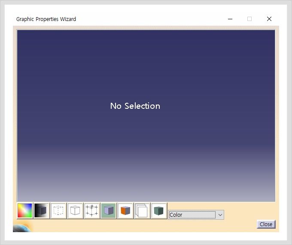This screenshot has height=245, width=292.
Task: Click the Graphic Properties Wizard title text
Action: coord(46,19)
